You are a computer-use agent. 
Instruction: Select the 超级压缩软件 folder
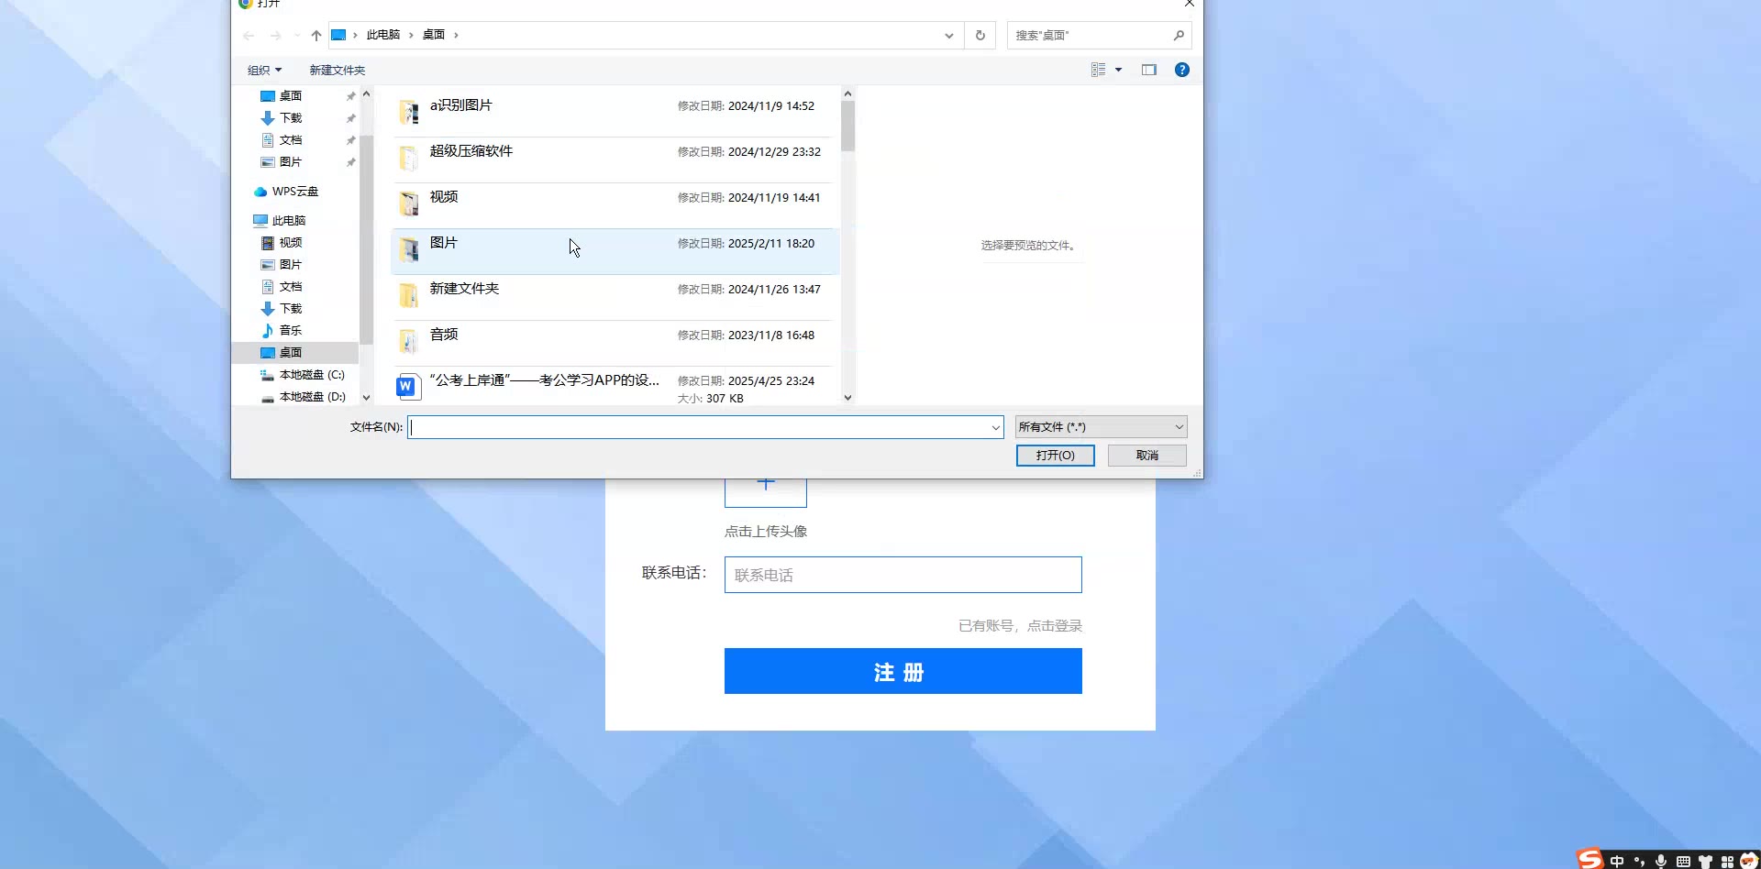615,159
